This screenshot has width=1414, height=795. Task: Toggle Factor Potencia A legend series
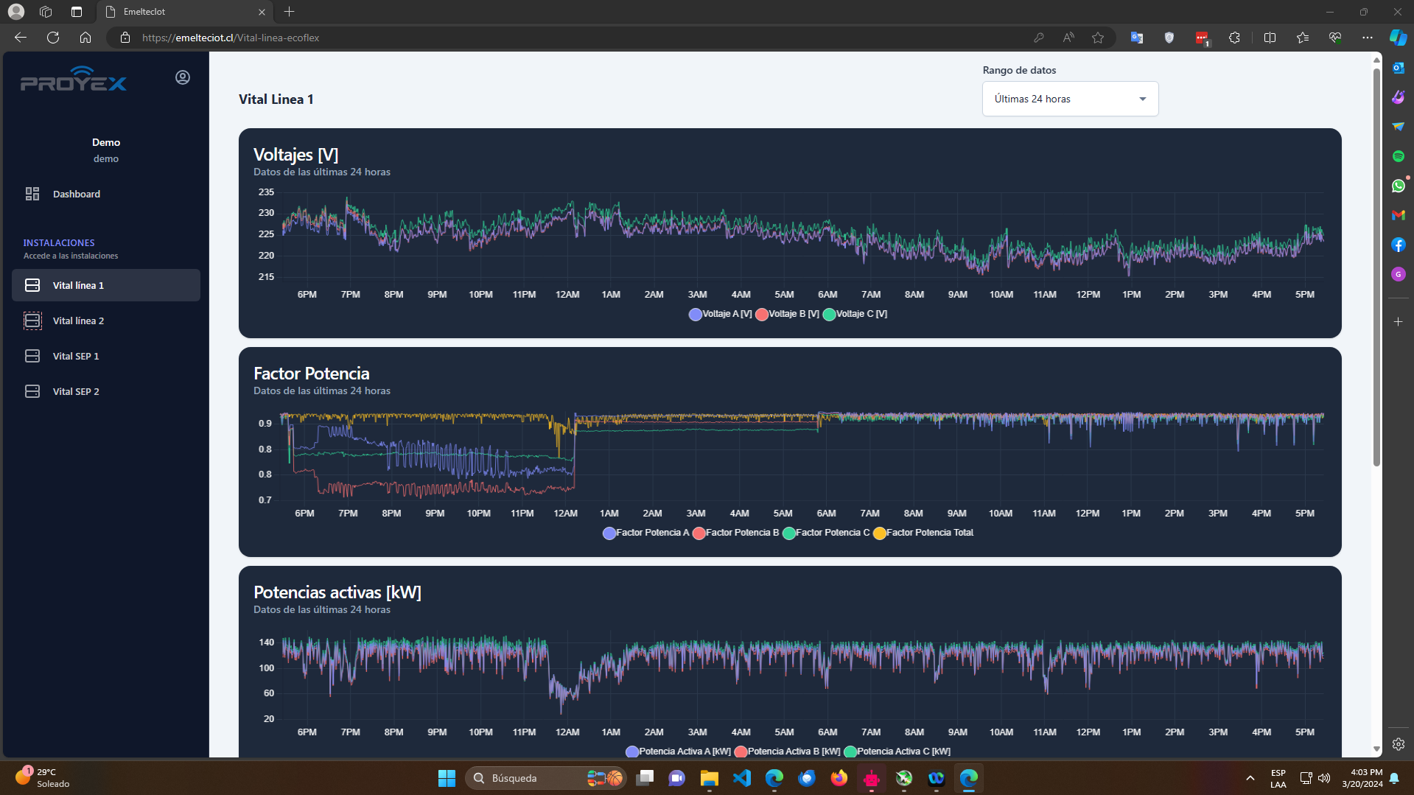click(x=645, y=533)
